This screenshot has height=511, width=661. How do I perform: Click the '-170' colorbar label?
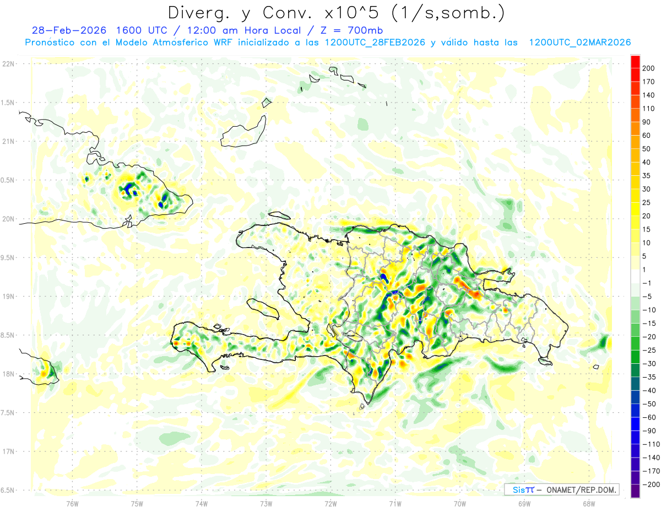(x=651, y=471)
